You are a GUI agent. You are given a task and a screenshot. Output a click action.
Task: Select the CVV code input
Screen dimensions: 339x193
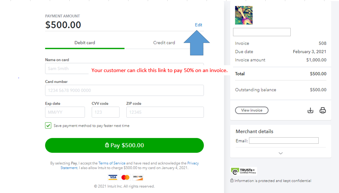105,112
